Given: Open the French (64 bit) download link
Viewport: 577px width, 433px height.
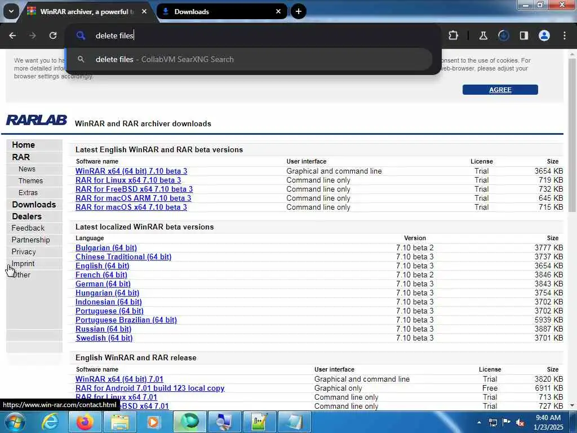Looking at the screenshot, I should click(x=101, y=275).
